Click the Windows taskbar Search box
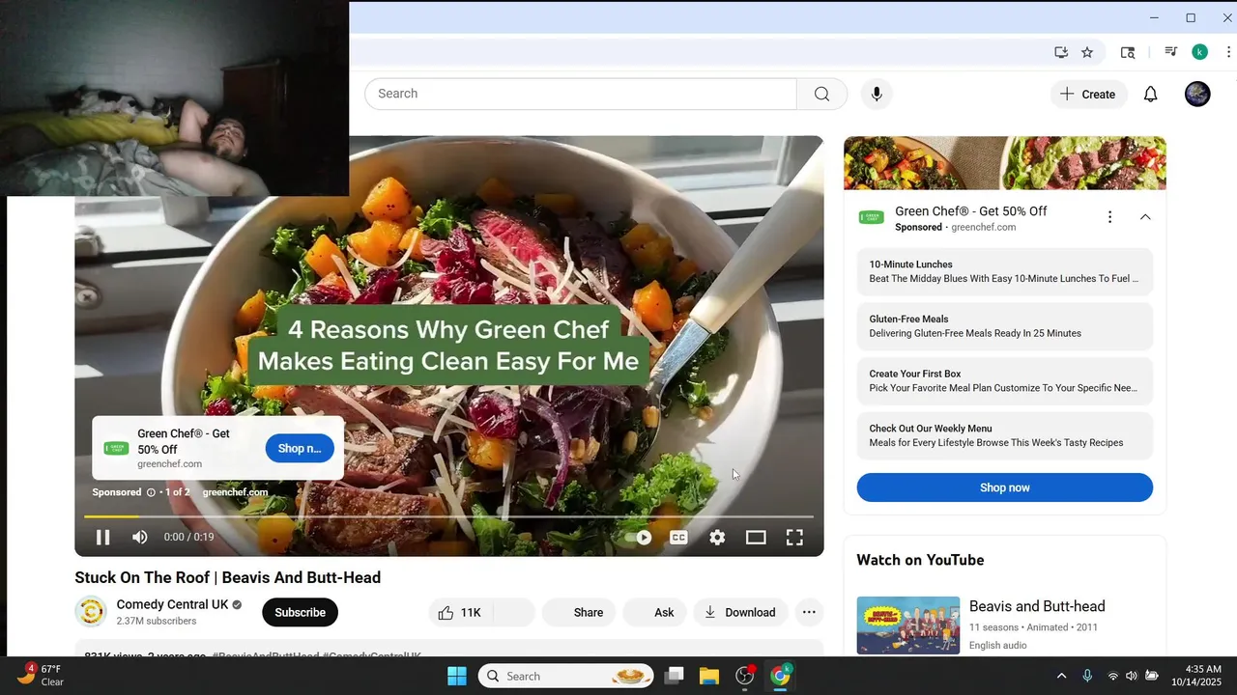The image size is (1237, 695). tap(566, 676)
